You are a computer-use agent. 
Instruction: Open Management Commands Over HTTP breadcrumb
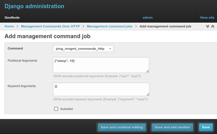50,26
